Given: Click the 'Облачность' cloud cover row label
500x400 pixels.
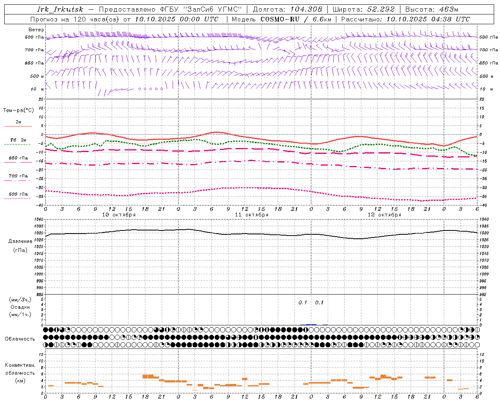Looking at the screenshot, I should [20, 339].
